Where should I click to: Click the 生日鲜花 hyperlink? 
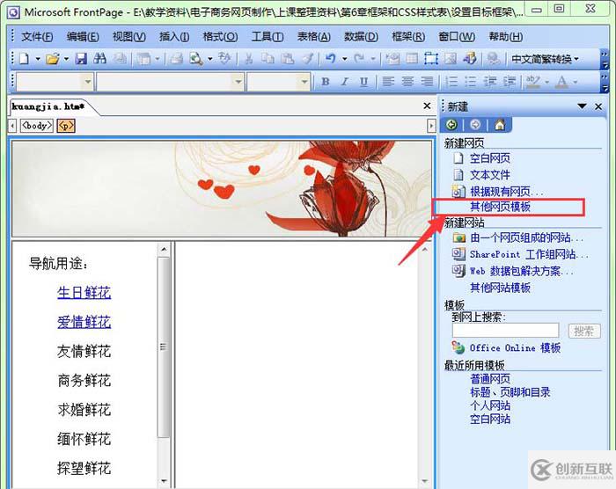84,293
